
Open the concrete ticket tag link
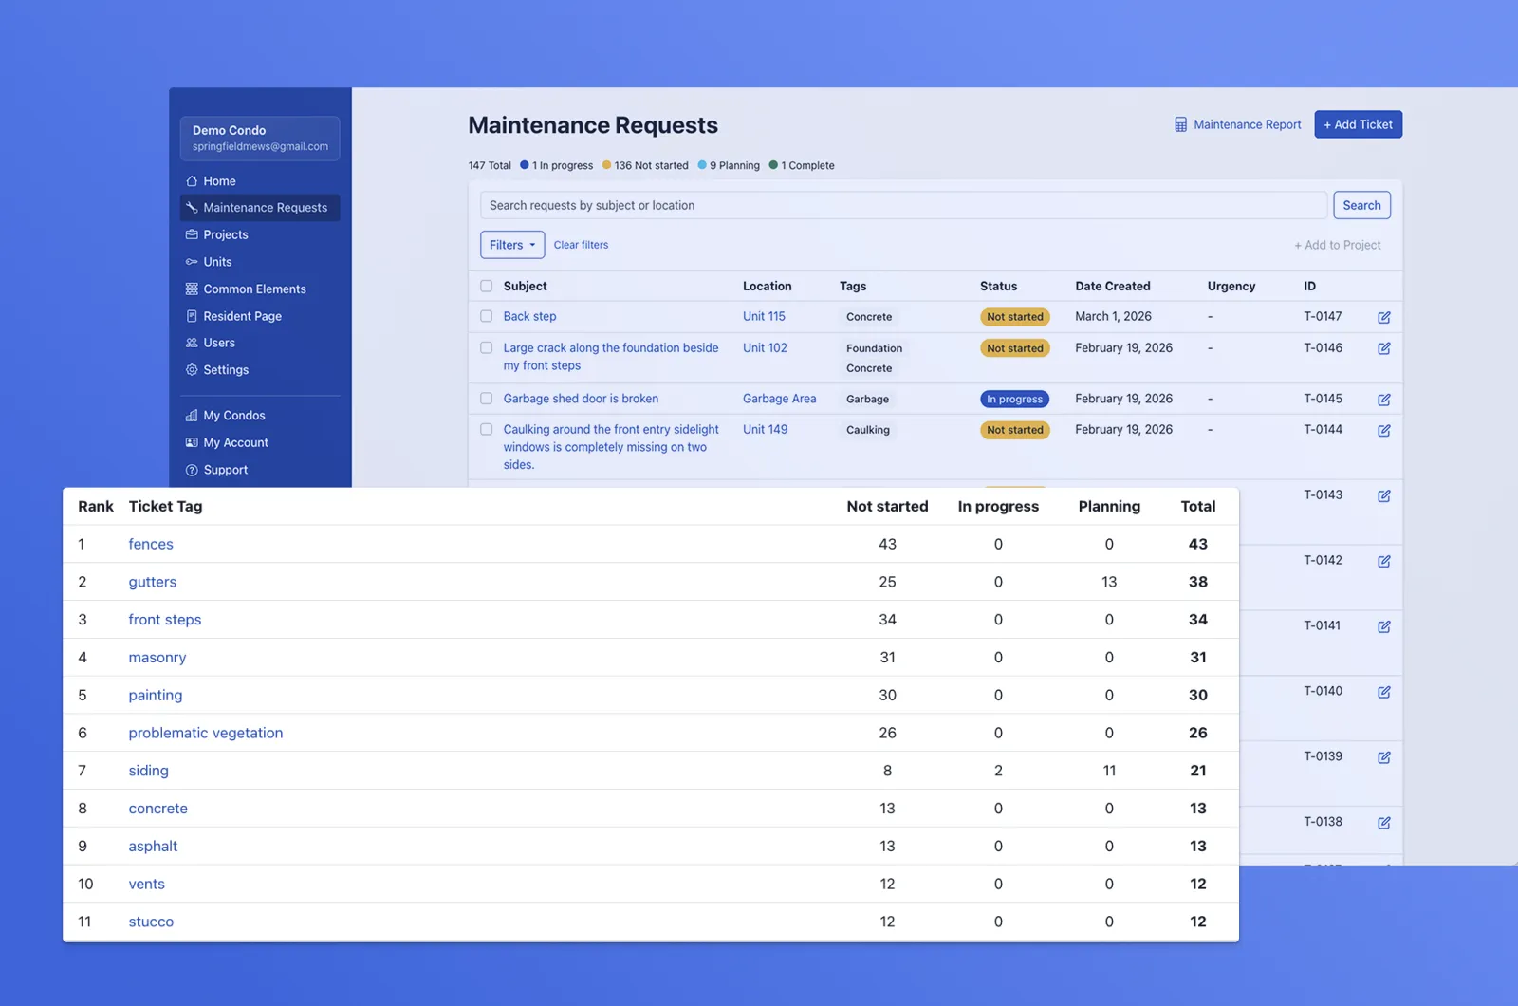[158, 809]
